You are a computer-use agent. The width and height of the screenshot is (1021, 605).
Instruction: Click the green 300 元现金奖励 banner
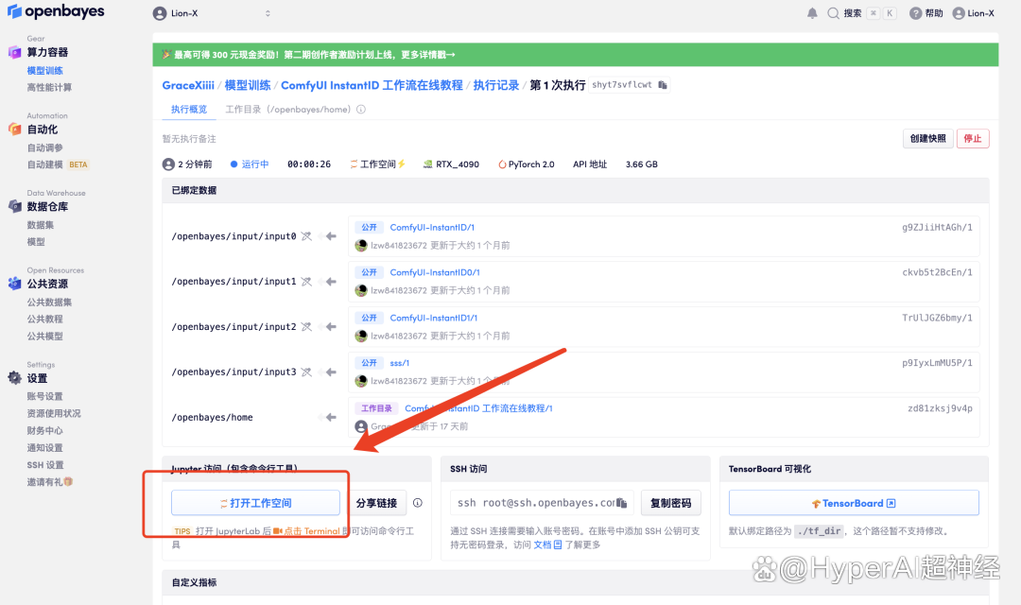click(576, 55)
